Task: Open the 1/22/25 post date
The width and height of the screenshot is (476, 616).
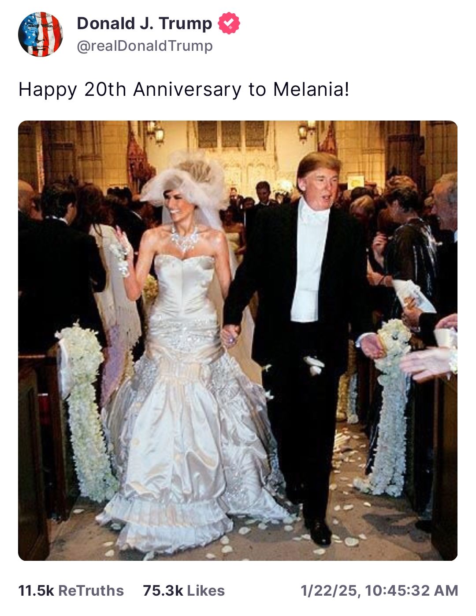Action: click(330, 590)
